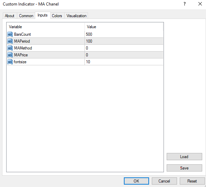Click the question mark help icon
Viewport: 206px width, 187px height.
(185, 4)
